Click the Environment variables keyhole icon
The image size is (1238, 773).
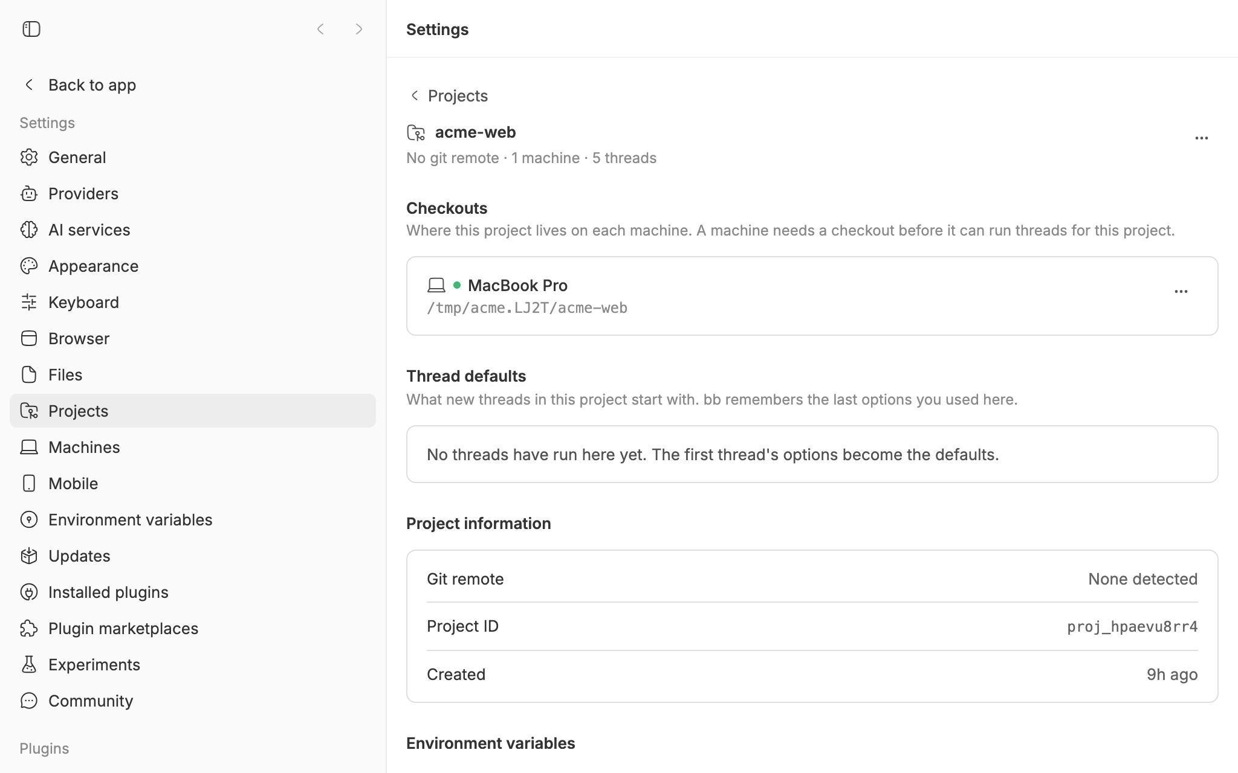tap(29, 519)
